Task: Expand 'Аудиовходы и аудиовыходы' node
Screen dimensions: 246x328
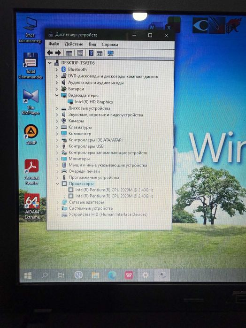Action: click(56, 83)
